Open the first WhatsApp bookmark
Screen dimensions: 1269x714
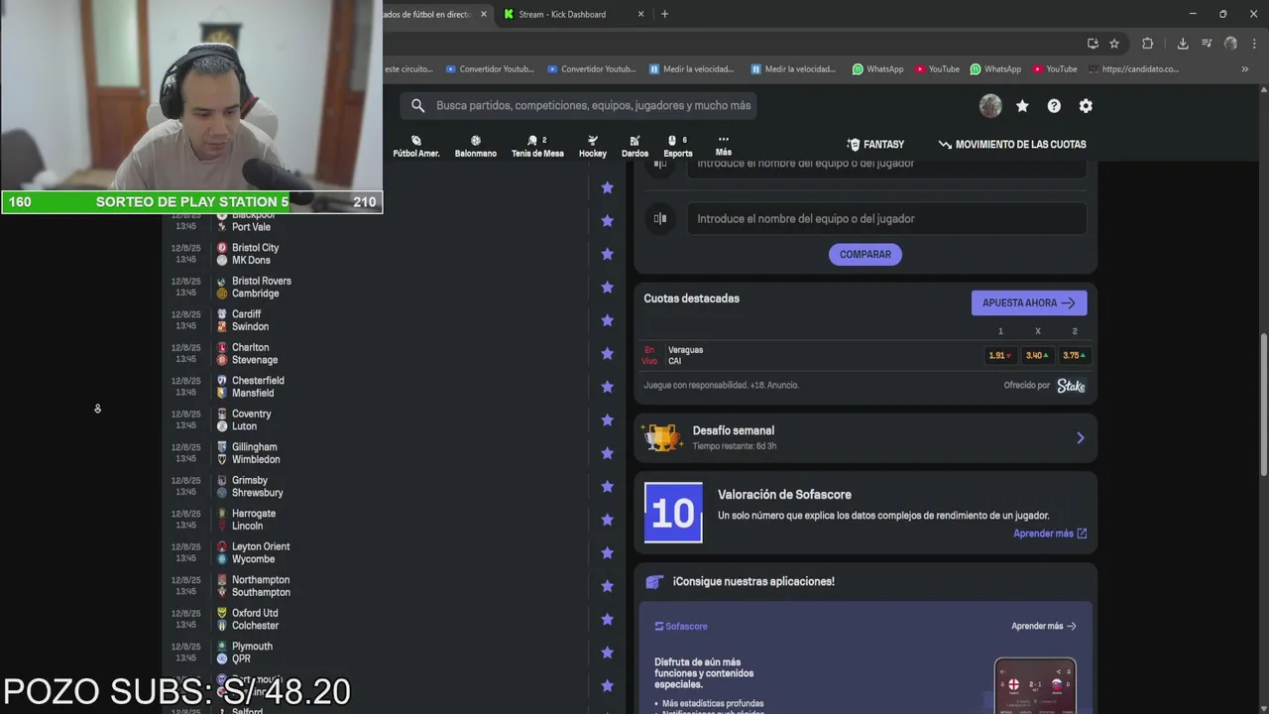click(x=878, y=69)
